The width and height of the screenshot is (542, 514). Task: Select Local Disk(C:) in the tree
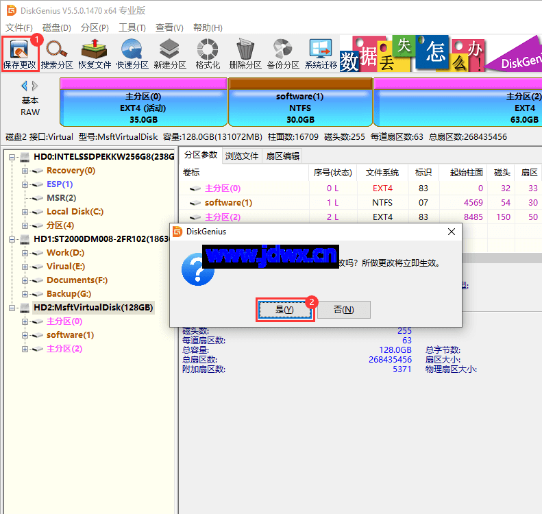pos(75,212)
